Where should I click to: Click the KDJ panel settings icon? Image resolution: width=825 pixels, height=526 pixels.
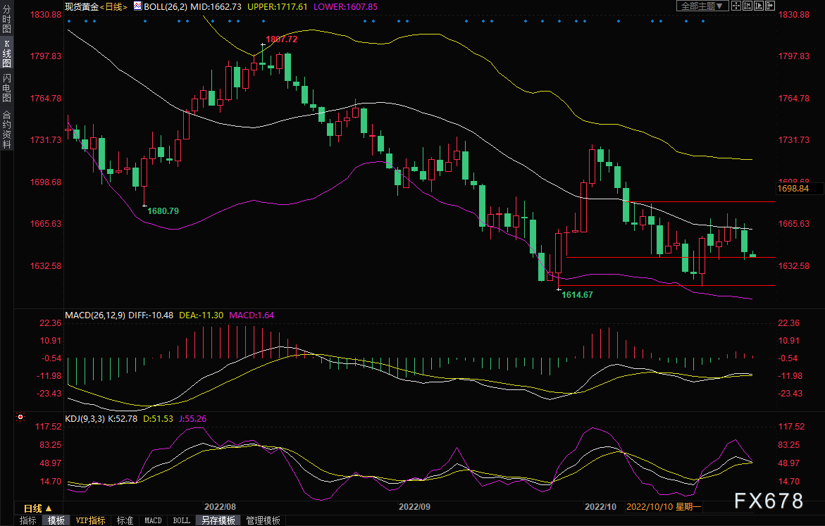[x=20, y=417]
